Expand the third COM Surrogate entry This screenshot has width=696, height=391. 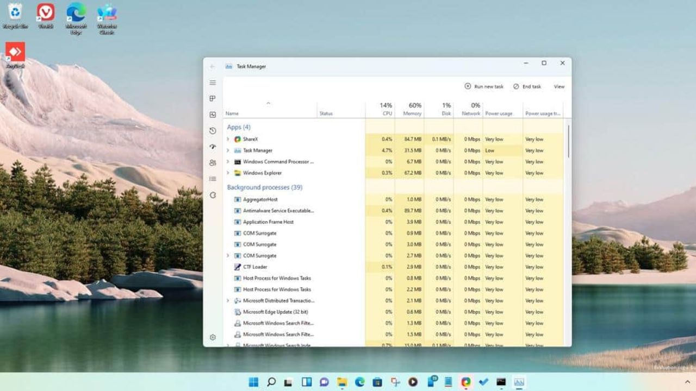(228, 255)
